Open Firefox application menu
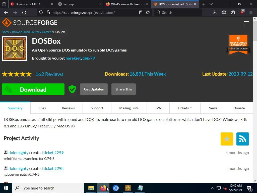Screen dimensions: 257x193 (251, 13)
